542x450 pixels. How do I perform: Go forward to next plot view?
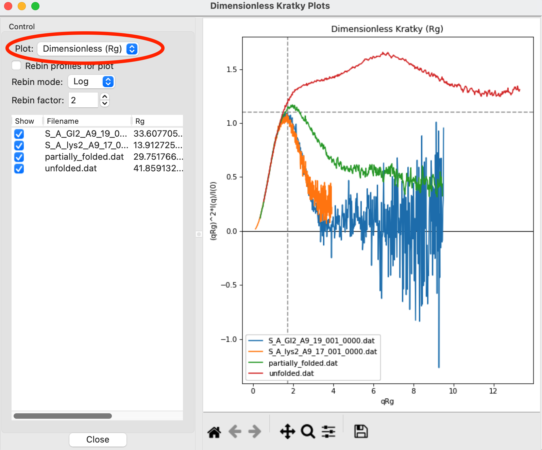pos(255,432)
